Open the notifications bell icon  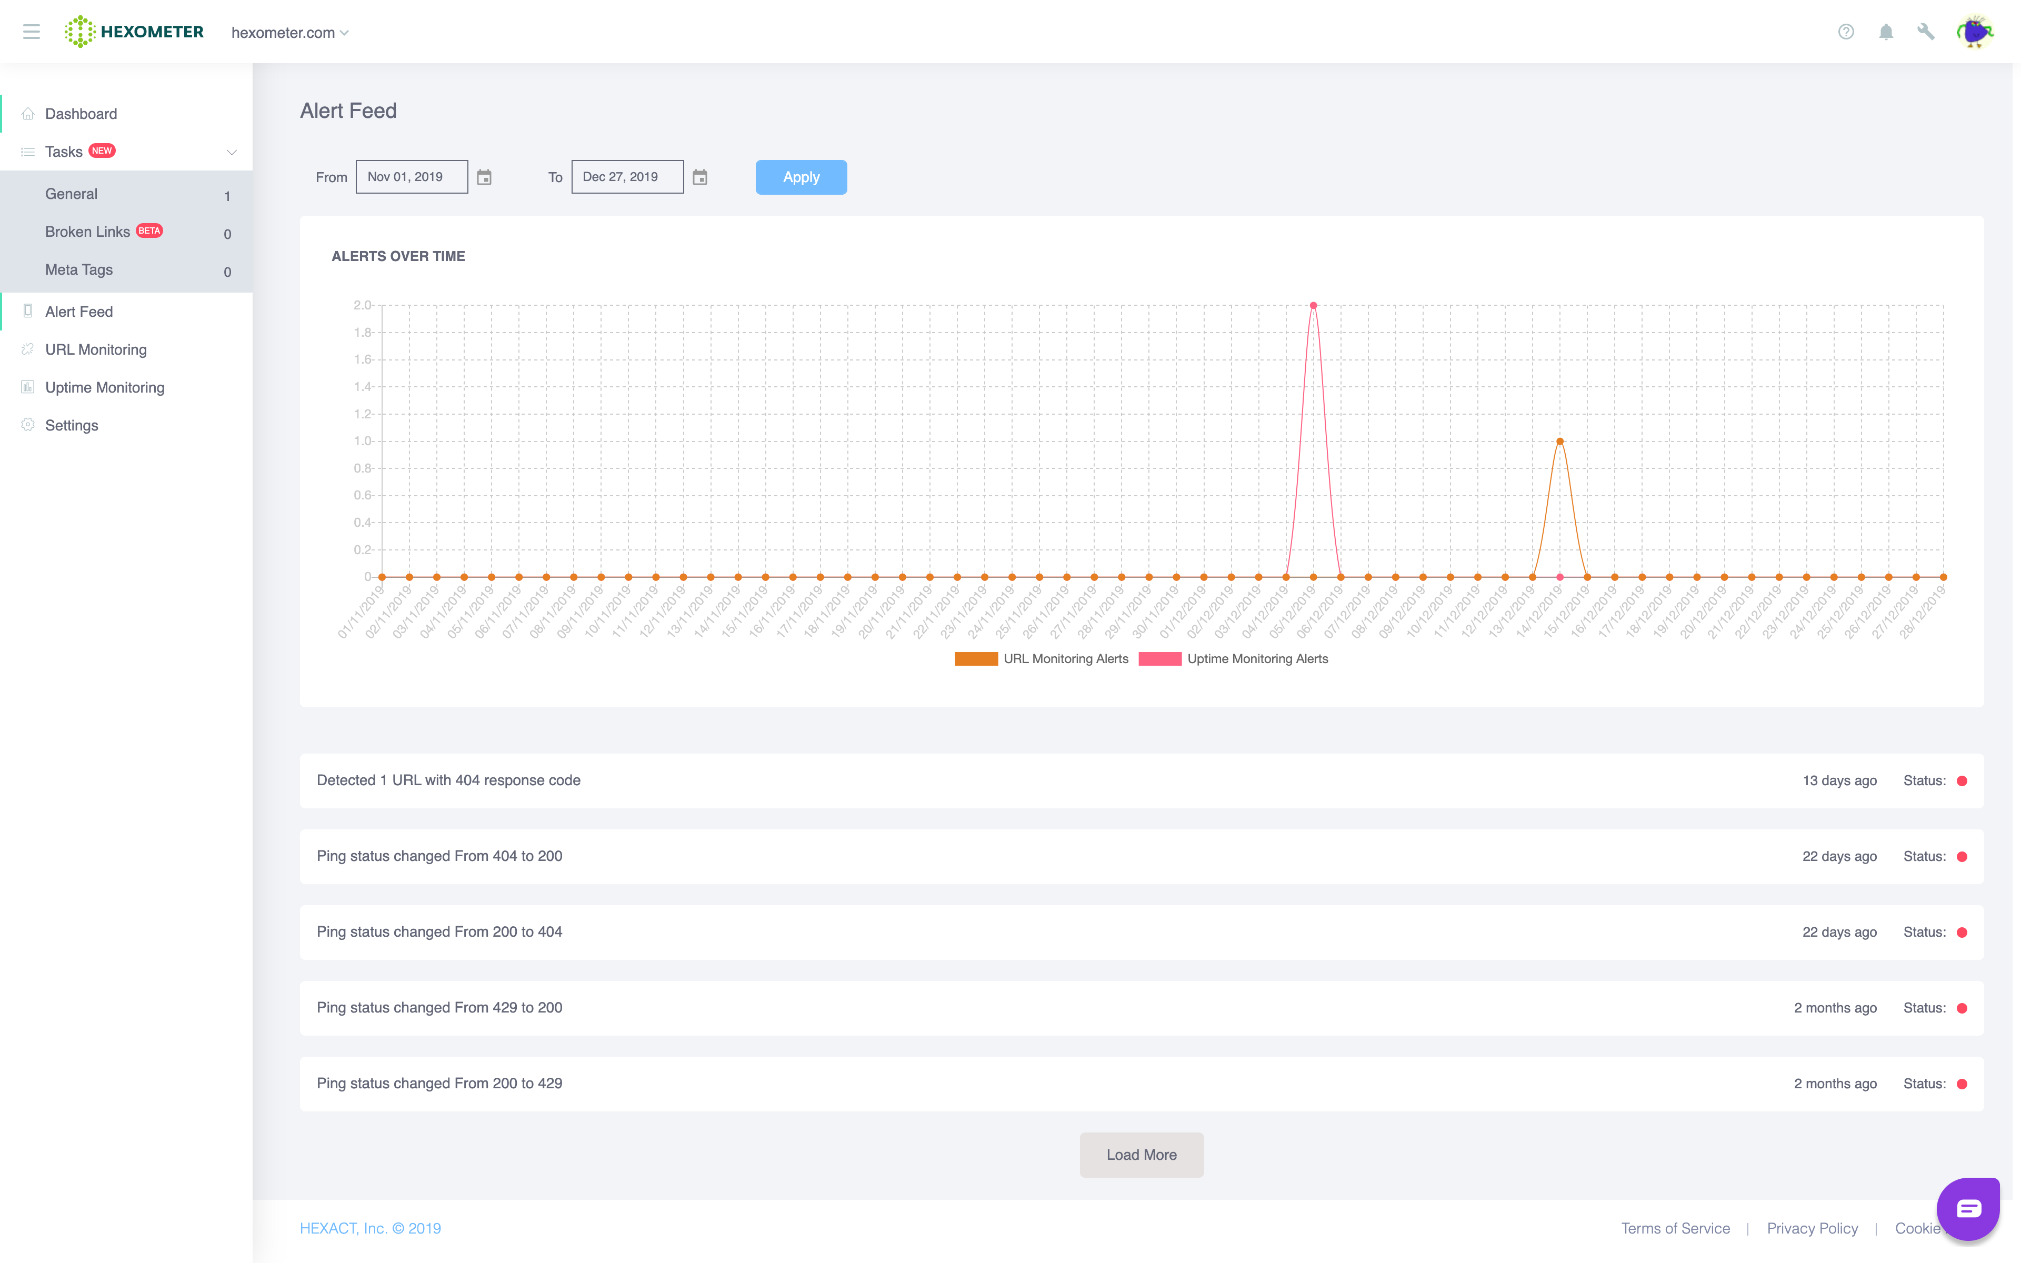(1886, 32)
